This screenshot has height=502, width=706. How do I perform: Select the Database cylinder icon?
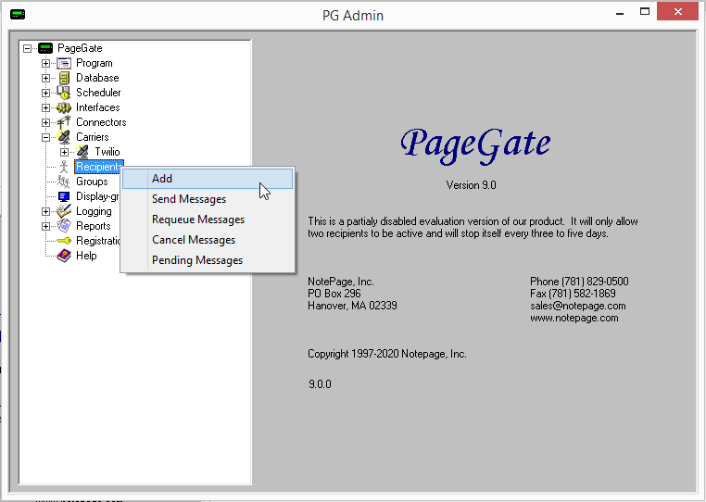64,78
